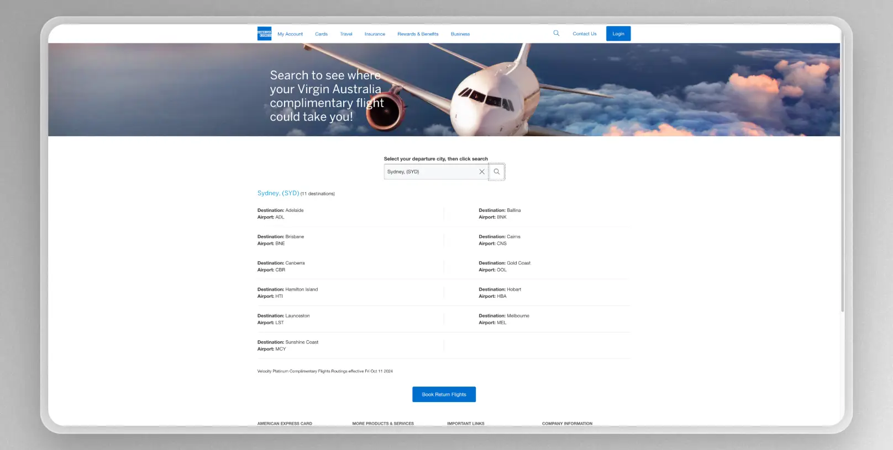Click the Select your departure city label
The width and height of the screenshot is (893, 450).
click(x=436, y=159)
